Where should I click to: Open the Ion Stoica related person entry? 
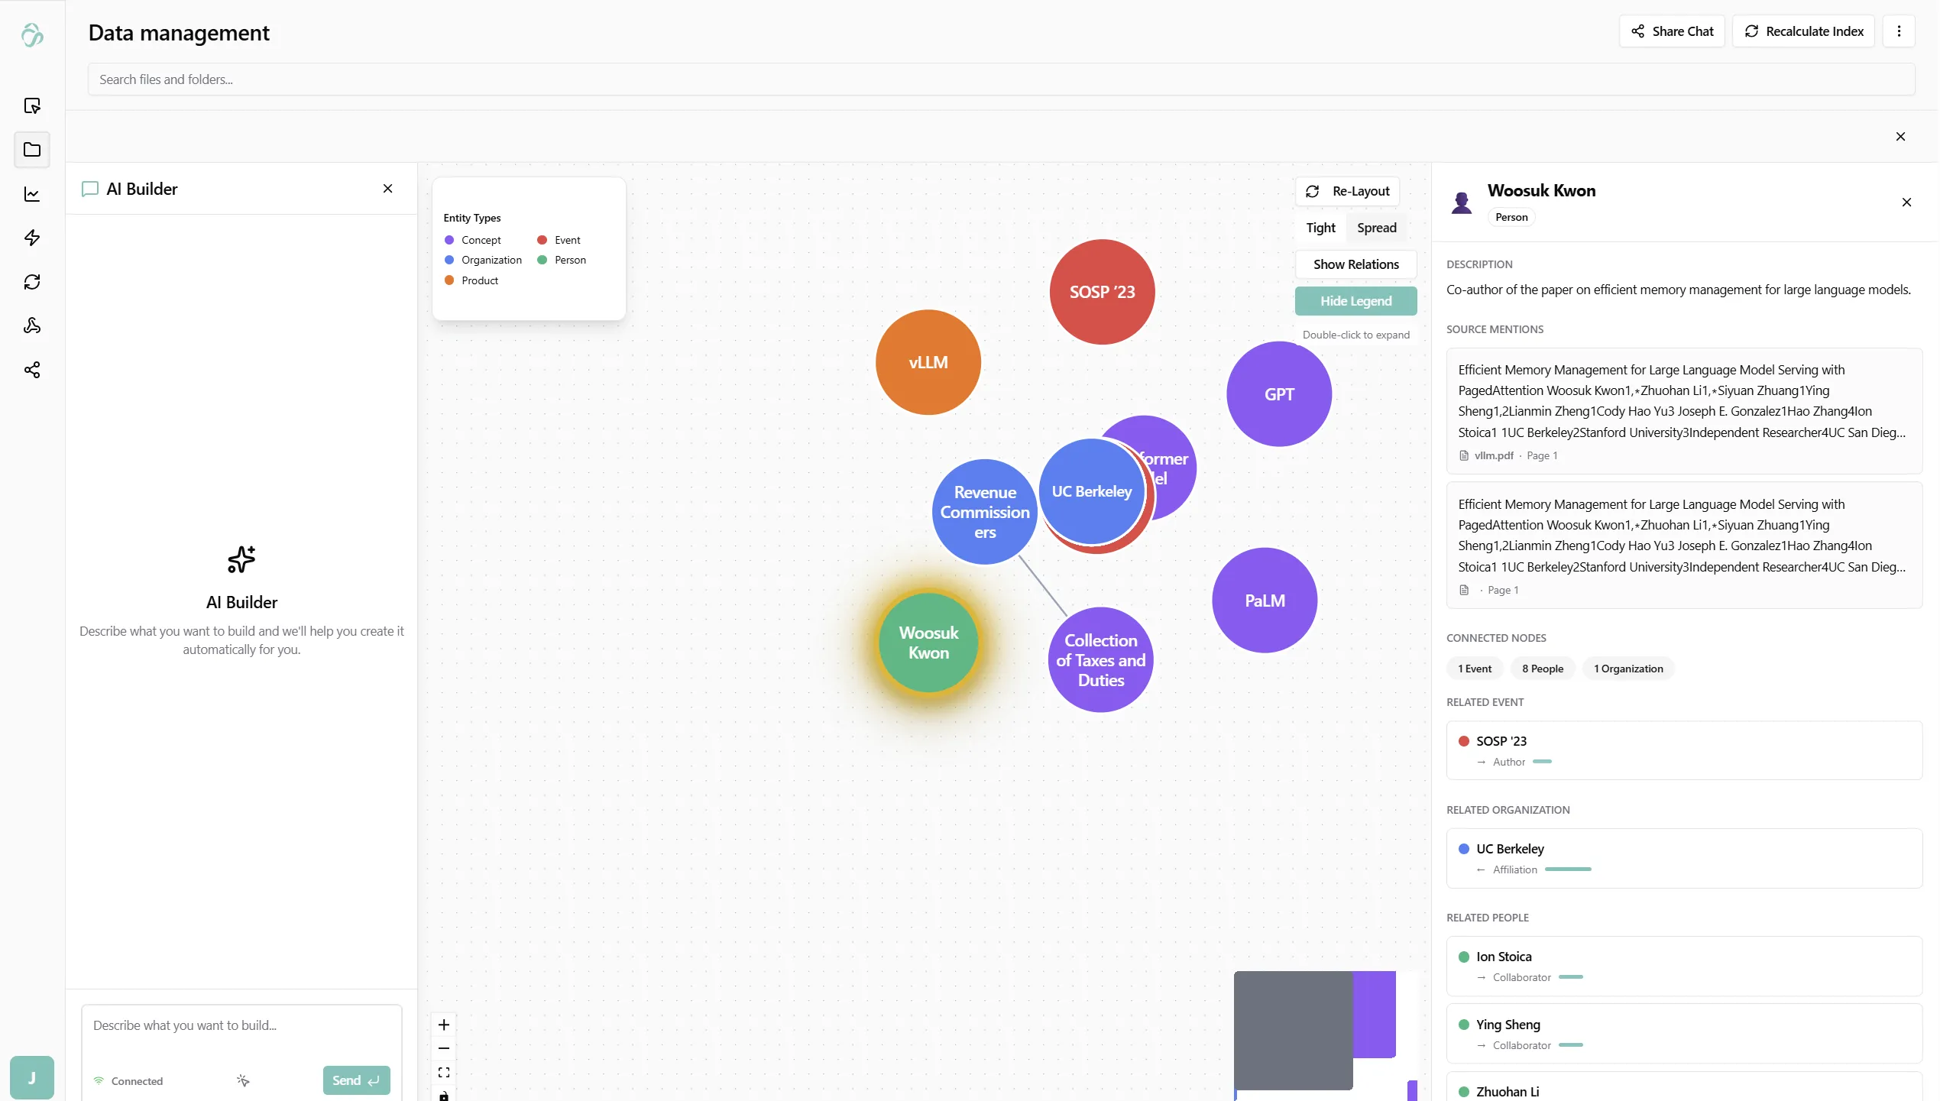click(1683, 966)
